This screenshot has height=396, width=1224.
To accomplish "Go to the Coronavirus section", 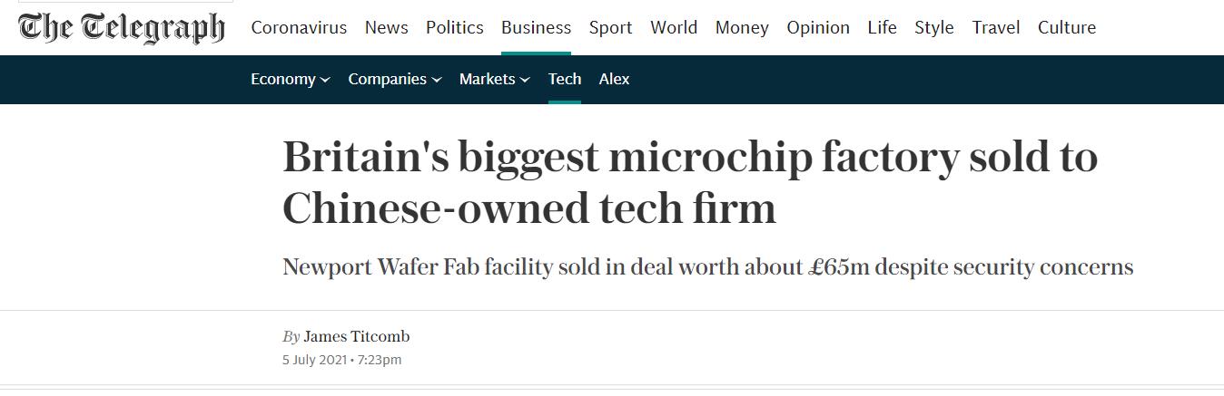I will 299,27.
